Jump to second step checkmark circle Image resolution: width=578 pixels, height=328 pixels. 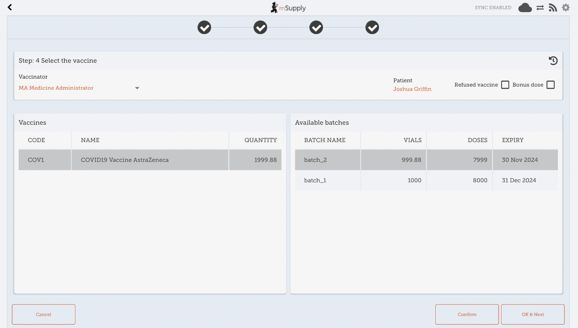click(260, 27)
